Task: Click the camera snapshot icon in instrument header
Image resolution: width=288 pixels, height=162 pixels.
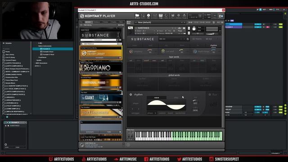Action: click(x=180, y=28)
